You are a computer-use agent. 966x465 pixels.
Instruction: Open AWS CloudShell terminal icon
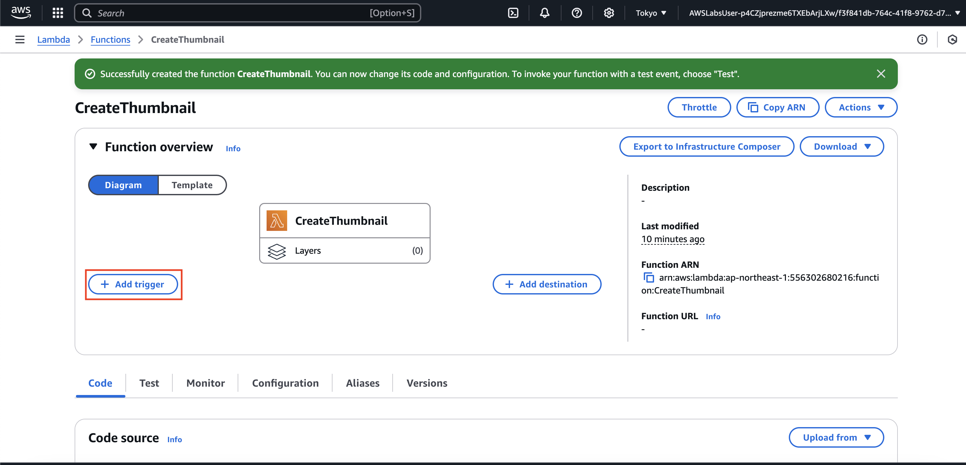coord(513,13)
